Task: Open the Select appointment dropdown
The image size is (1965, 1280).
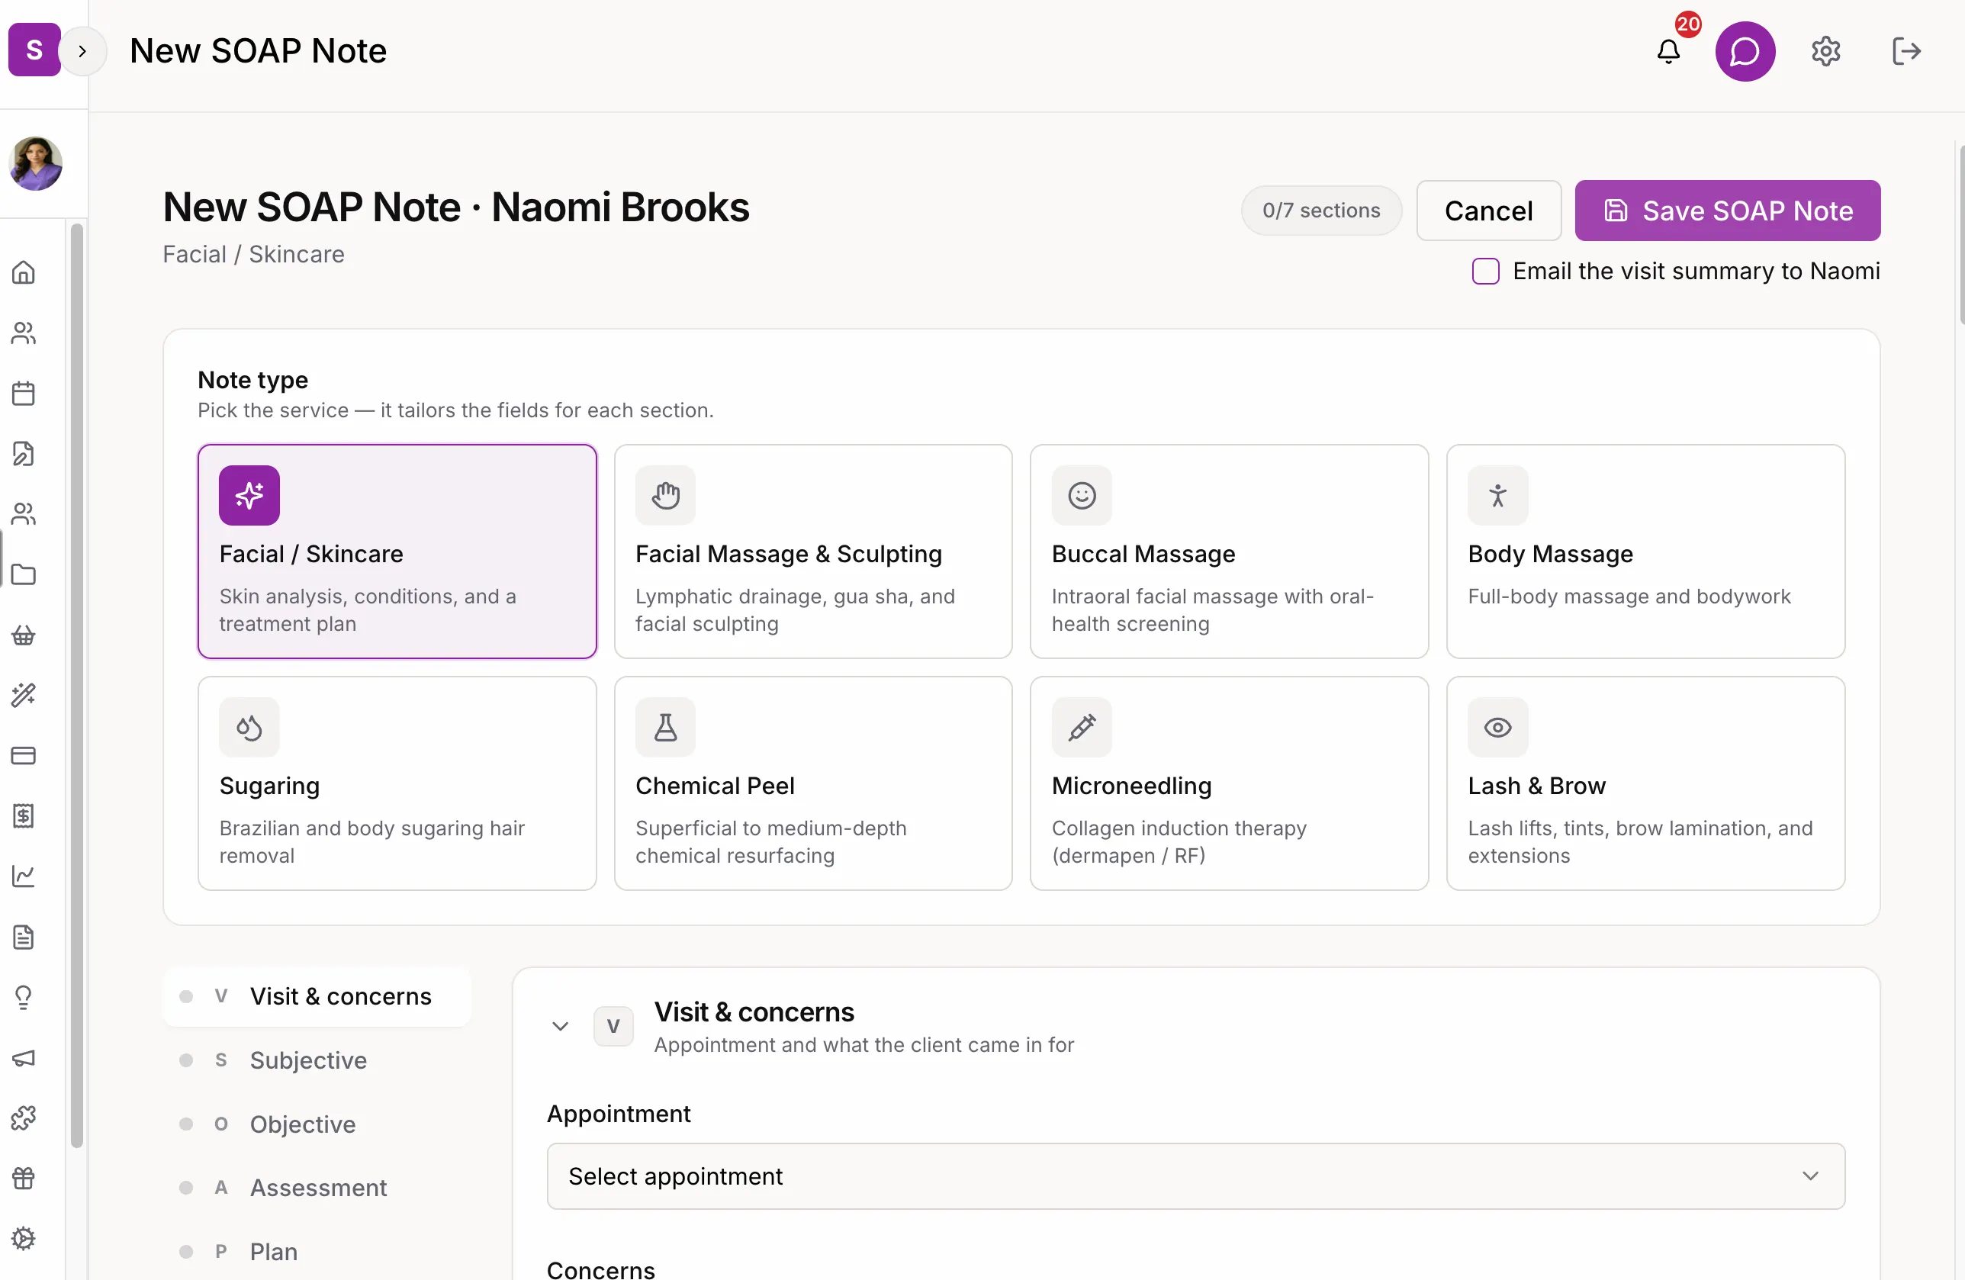Action: (x=1195, y=1176)
